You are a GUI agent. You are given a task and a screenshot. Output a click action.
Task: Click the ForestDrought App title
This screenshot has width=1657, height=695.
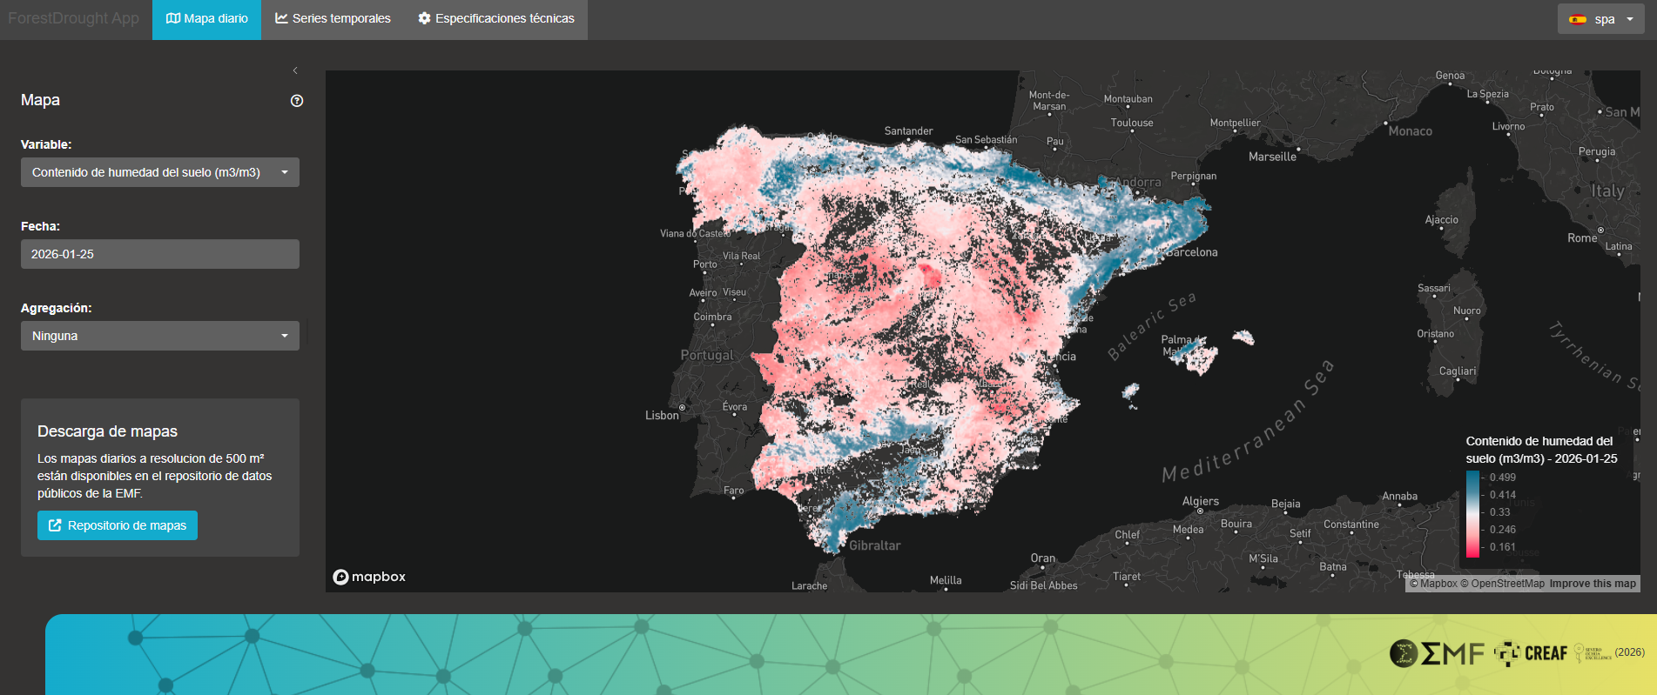pos(74,18)
